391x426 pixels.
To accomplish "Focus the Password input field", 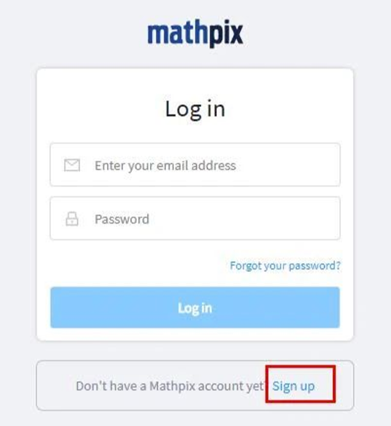I will click(195, 218).
